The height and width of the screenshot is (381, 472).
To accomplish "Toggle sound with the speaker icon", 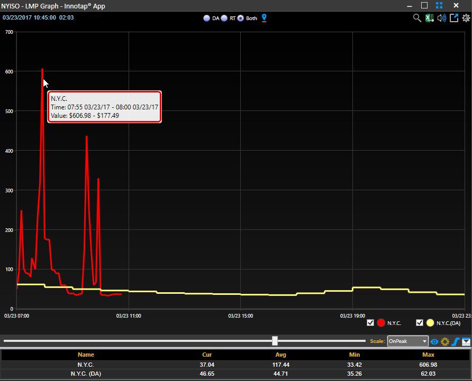I will point(442,18).
